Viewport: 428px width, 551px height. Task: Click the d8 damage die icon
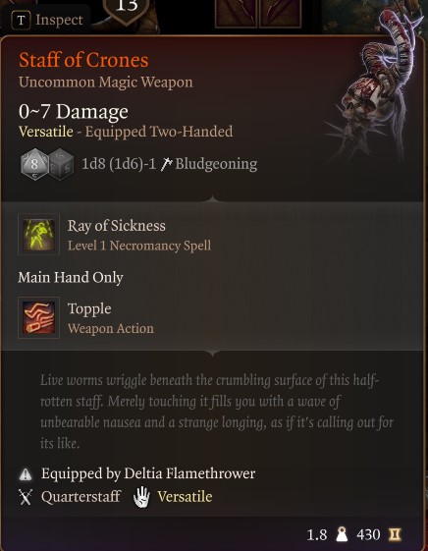pos(34,164)
